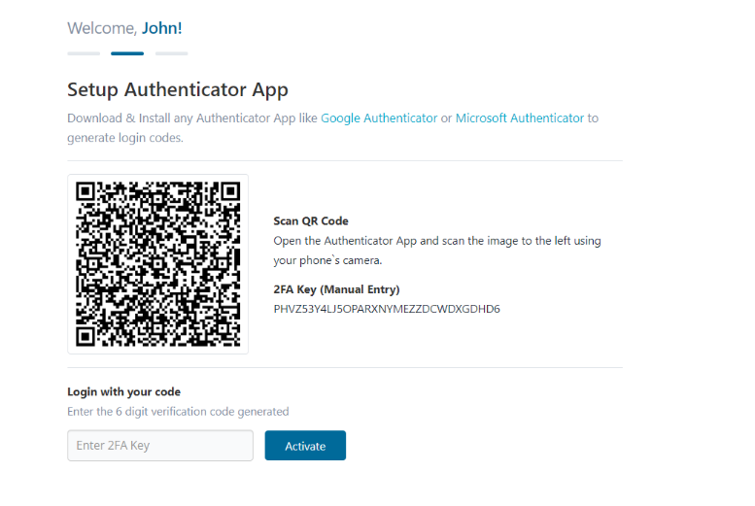Select the third step progress bar
The height and width of the screenshot is (506, 755).
point(171,53)
